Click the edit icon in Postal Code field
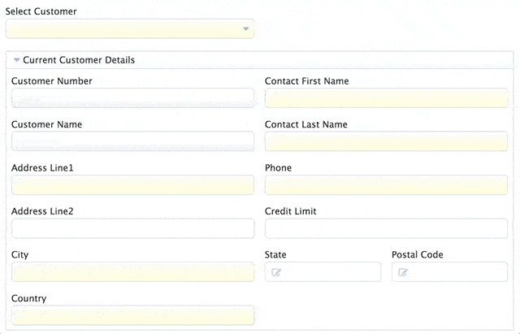 pyautogui.click(x=403, y=272)
